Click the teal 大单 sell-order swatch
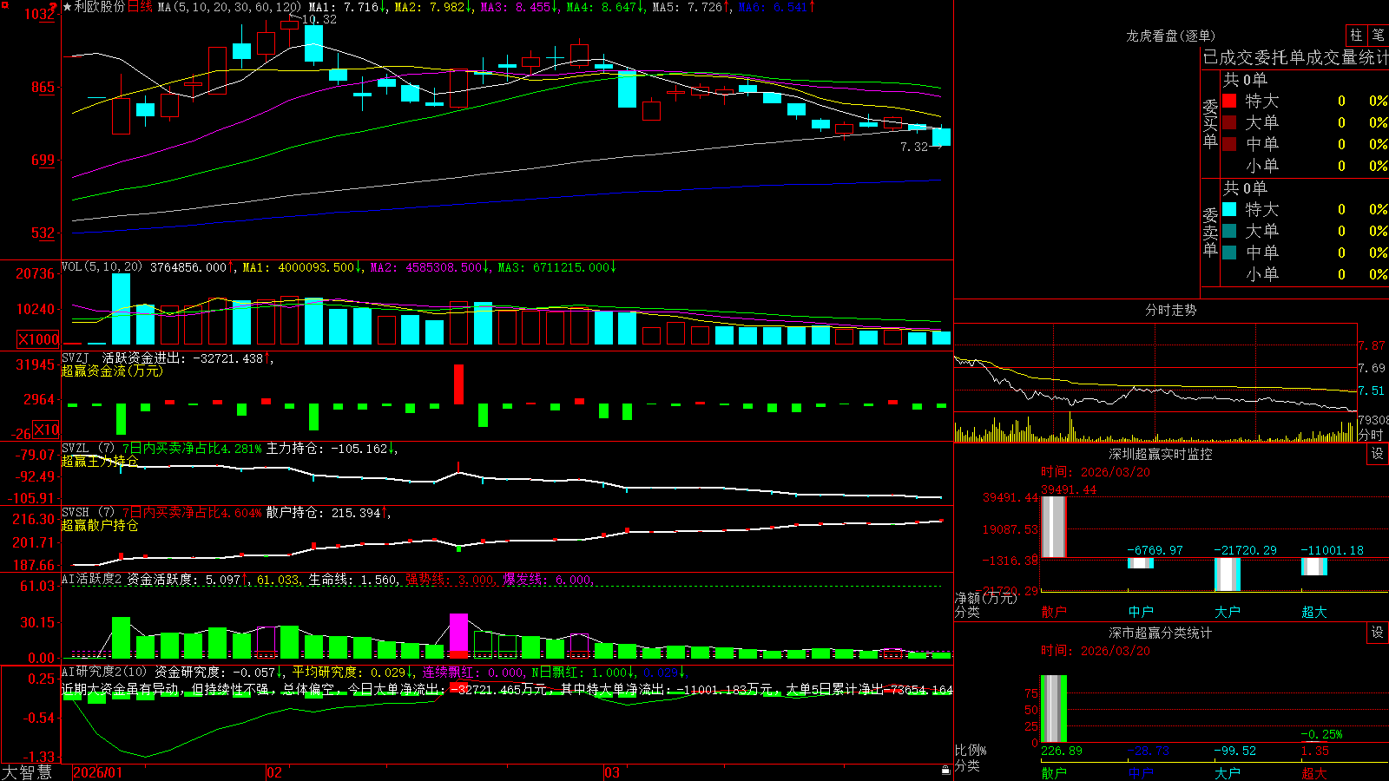Image resolution: width=1389 pixels, height=781 pixels. [1229, 231]
